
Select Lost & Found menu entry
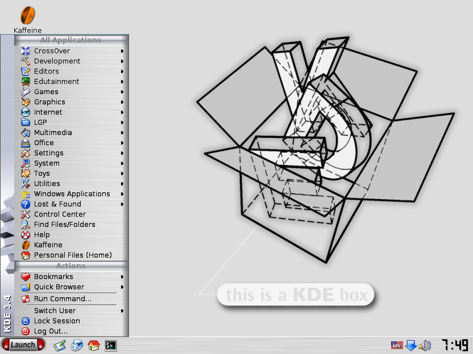(x=72, y=204)
